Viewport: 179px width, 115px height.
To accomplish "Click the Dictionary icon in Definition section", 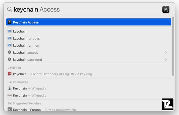I will click(10, 74).
